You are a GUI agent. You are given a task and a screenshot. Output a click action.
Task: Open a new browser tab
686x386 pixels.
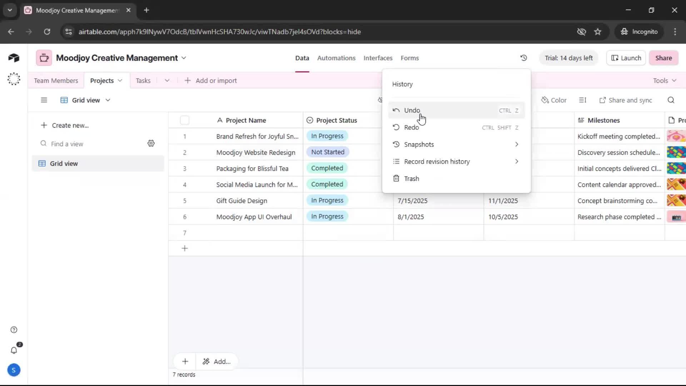[146, 10]
